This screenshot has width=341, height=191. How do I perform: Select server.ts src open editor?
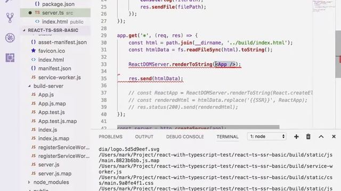(55, 13)
